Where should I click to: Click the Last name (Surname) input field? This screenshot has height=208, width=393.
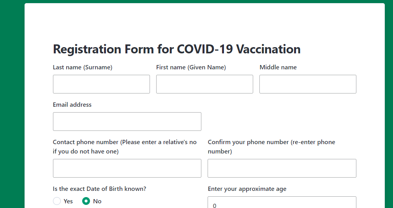pos(101,84)
